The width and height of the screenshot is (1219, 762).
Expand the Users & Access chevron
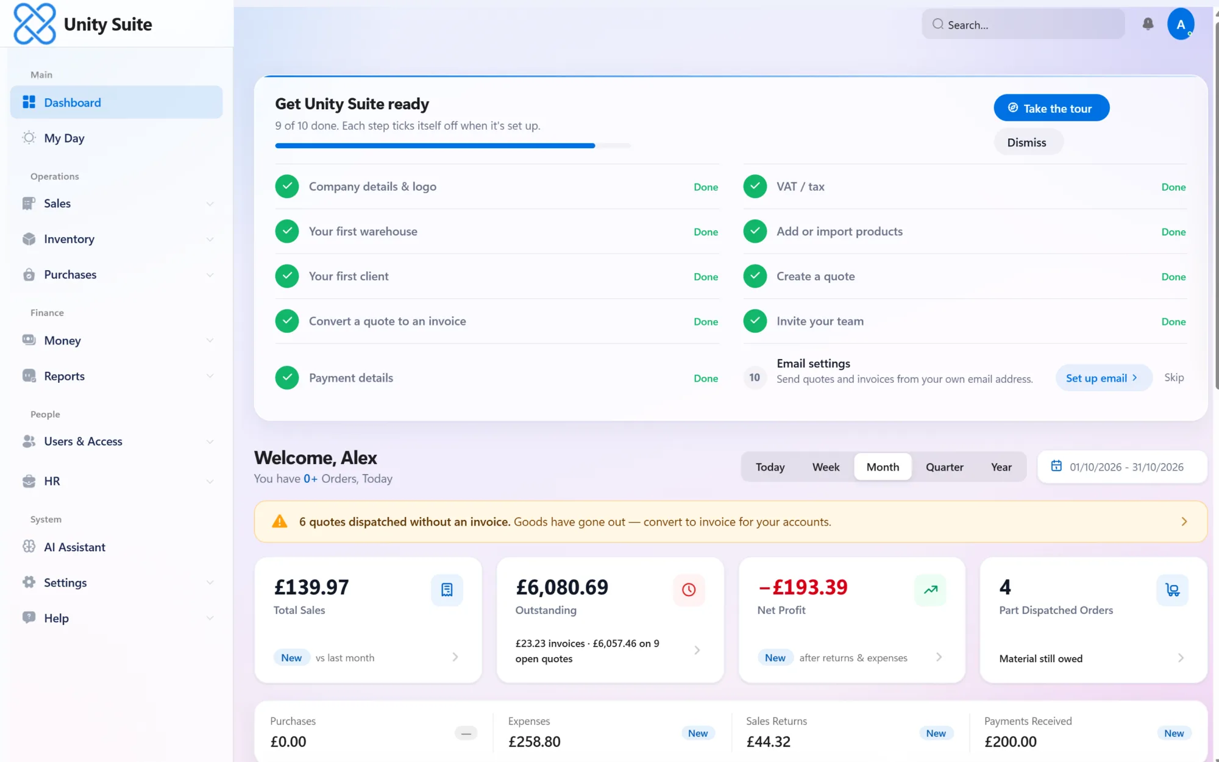[x=210, y=441]
